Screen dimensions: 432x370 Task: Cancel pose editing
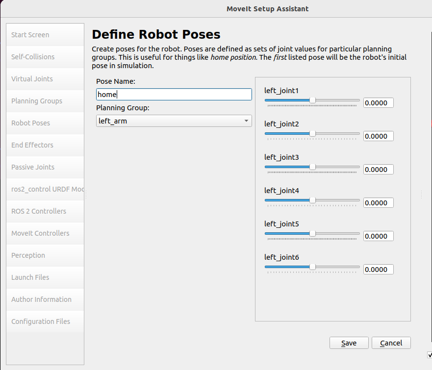coord(391,343)
